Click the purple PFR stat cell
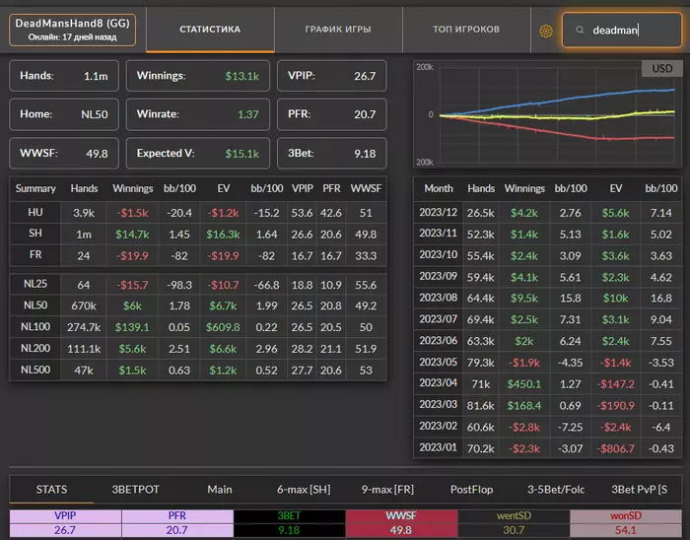This screenshot has width=690, height=540. 177,523
